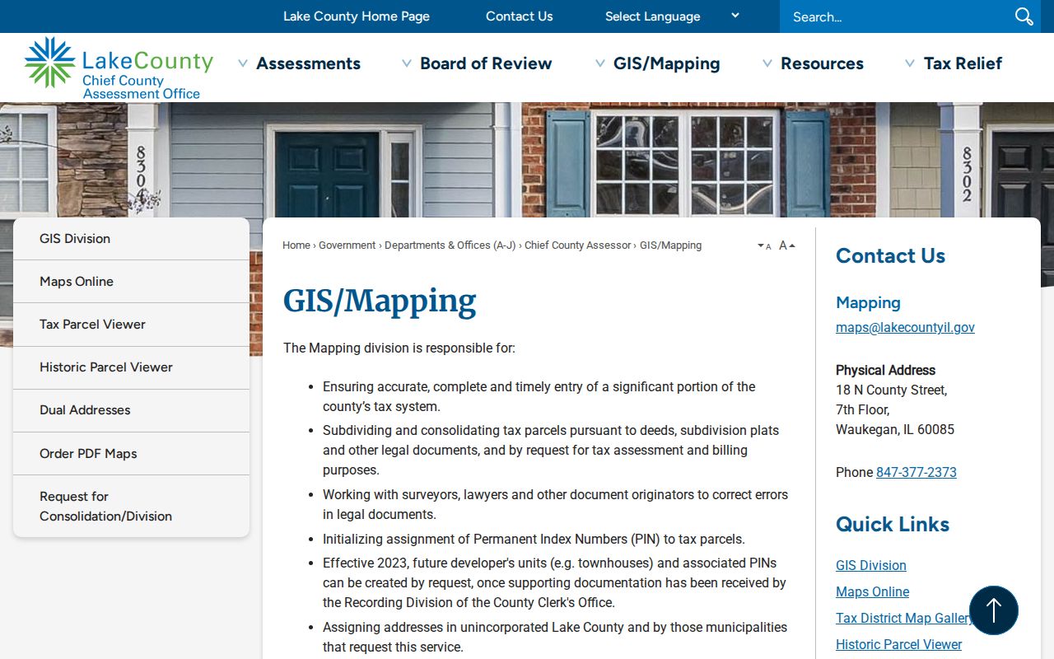Open the Mapping contact heading link

tap(868, 302)
